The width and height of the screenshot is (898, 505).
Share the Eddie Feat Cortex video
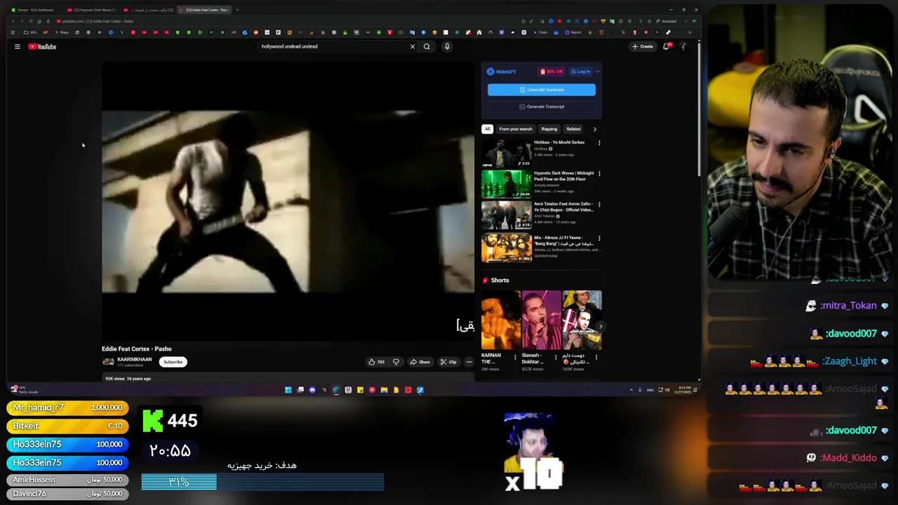(x=420, y=362)
